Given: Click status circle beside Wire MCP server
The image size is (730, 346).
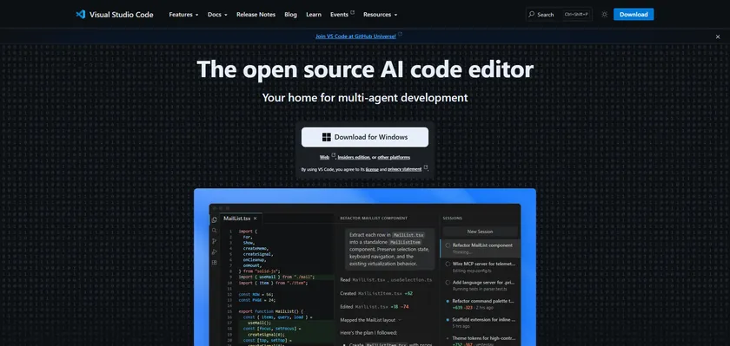Looking at the screenshot, I should 448,264.
